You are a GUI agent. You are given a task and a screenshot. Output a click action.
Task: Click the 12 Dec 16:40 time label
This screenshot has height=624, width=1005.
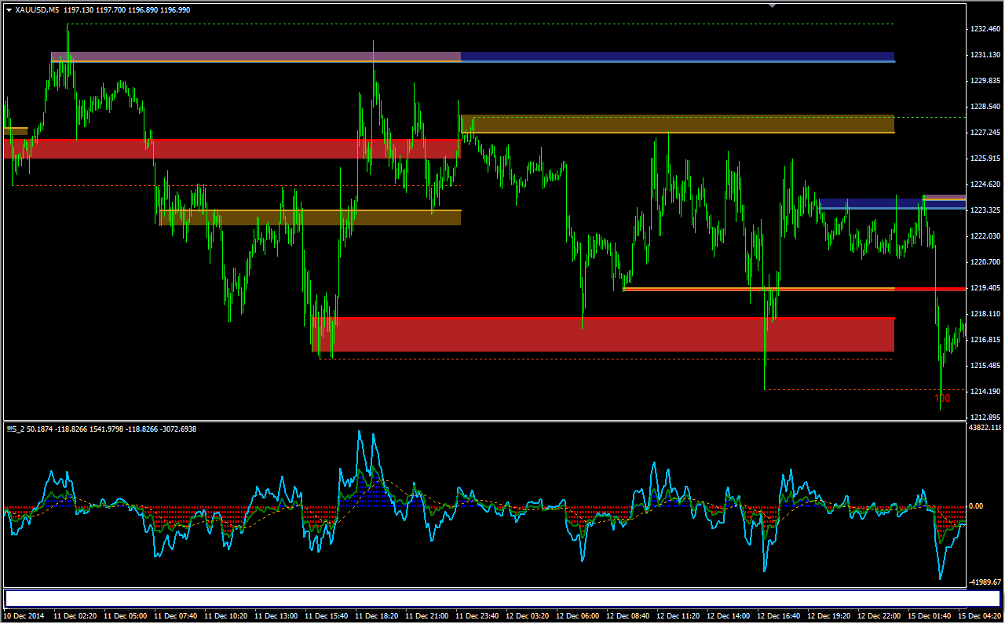coord(778,616)
